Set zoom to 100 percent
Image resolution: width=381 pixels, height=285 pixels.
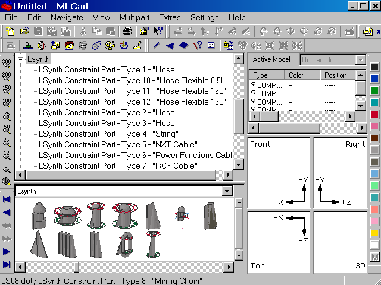pos(7,103)
